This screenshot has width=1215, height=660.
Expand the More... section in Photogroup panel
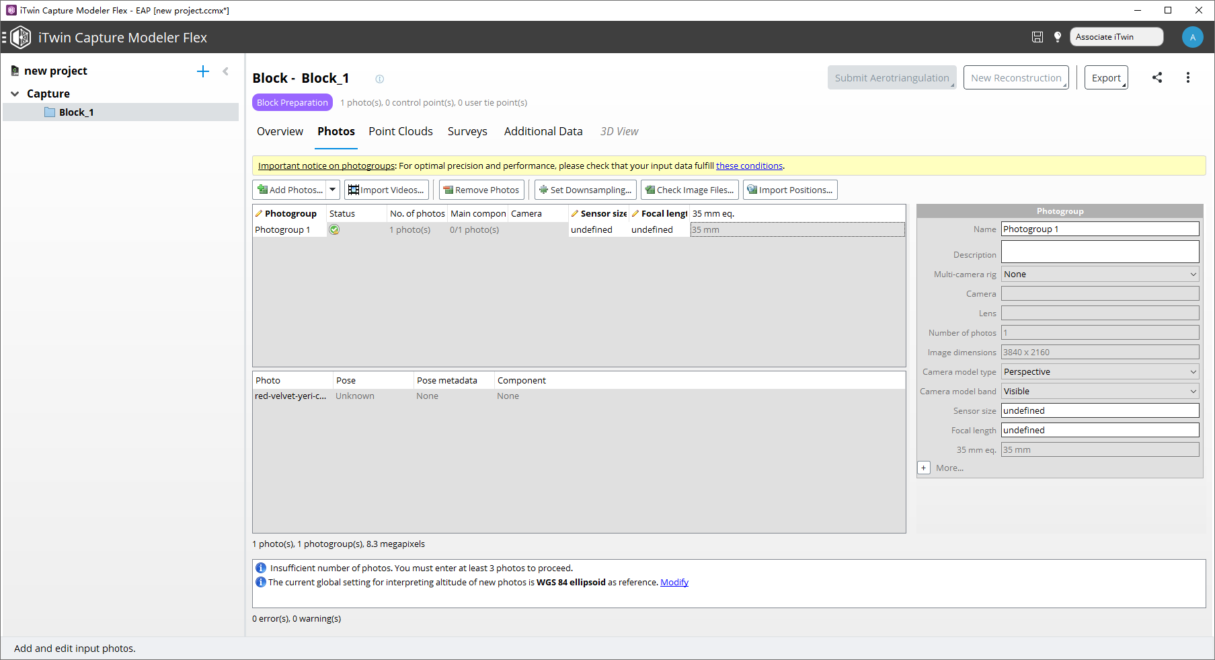click(x=924, y=468)
